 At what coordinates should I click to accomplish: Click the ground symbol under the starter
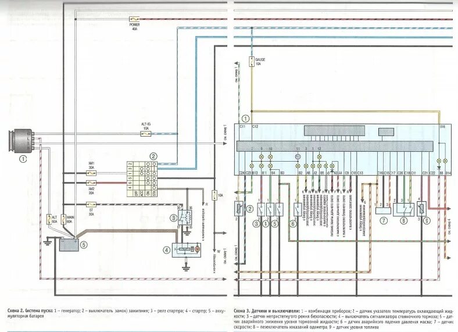[185, 267]
